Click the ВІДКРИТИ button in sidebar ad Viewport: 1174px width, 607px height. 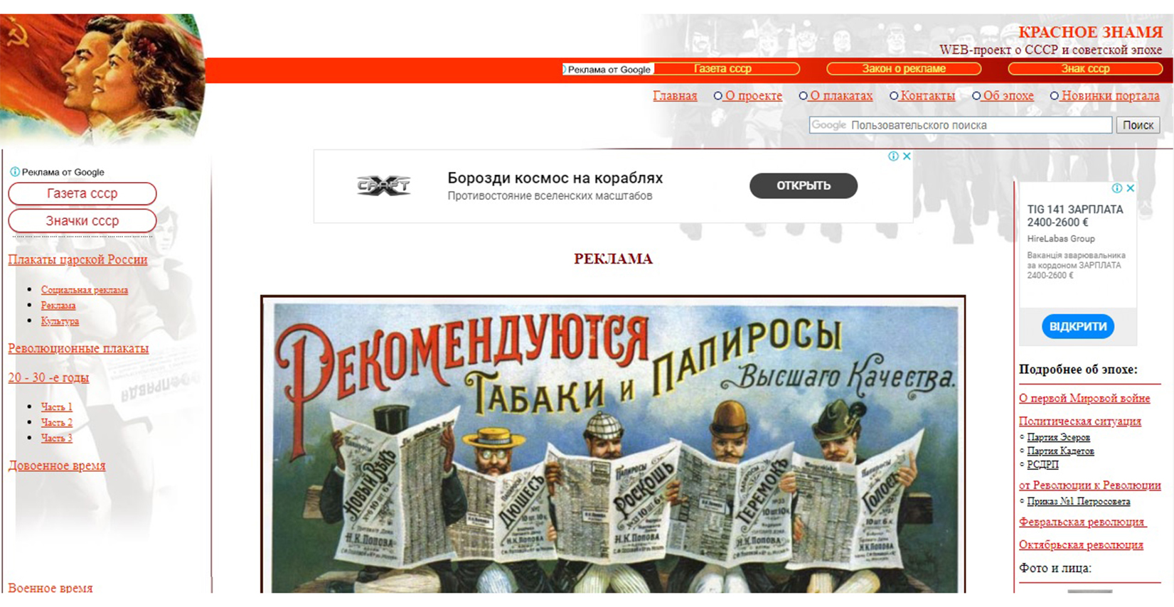[1078, 326]
